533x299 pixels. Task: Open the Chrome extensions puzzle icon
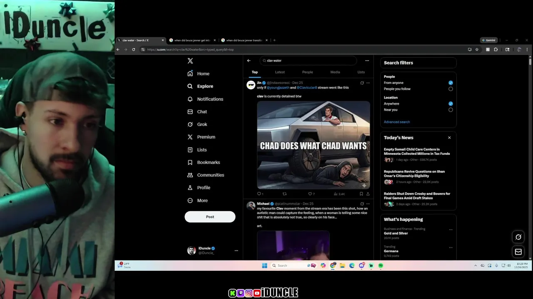[x=496, y=49]
